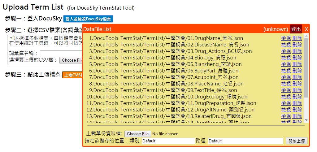Delete file 11.DrugPreparation_炮製.json via 刪除
Viewport: 317px width, 152px height.
pyautogui.click(x=297, y=103)
